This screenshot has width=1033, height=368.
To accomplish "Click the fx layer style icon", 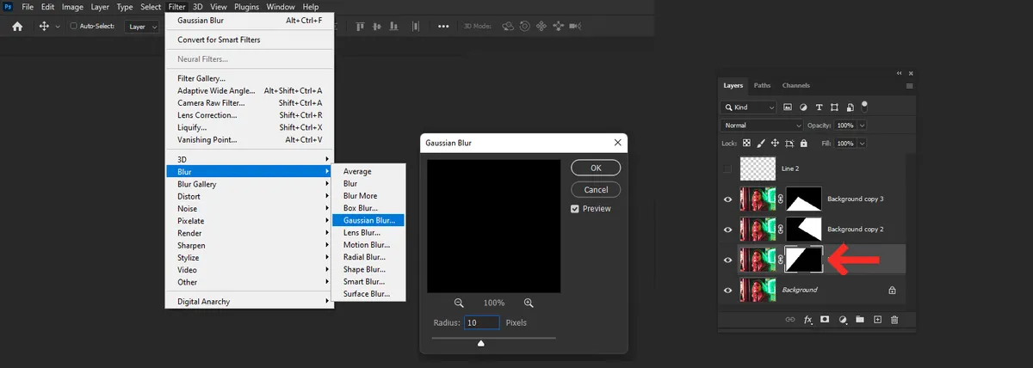I will 808,320.
